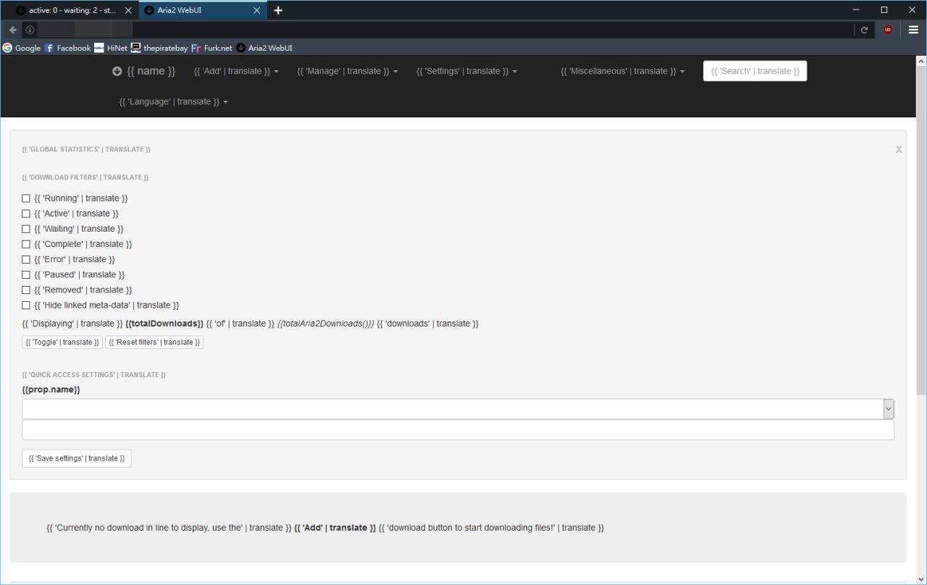
Task: Check the 'Complete' filter checkbox
Action: (x=26, y=244)
